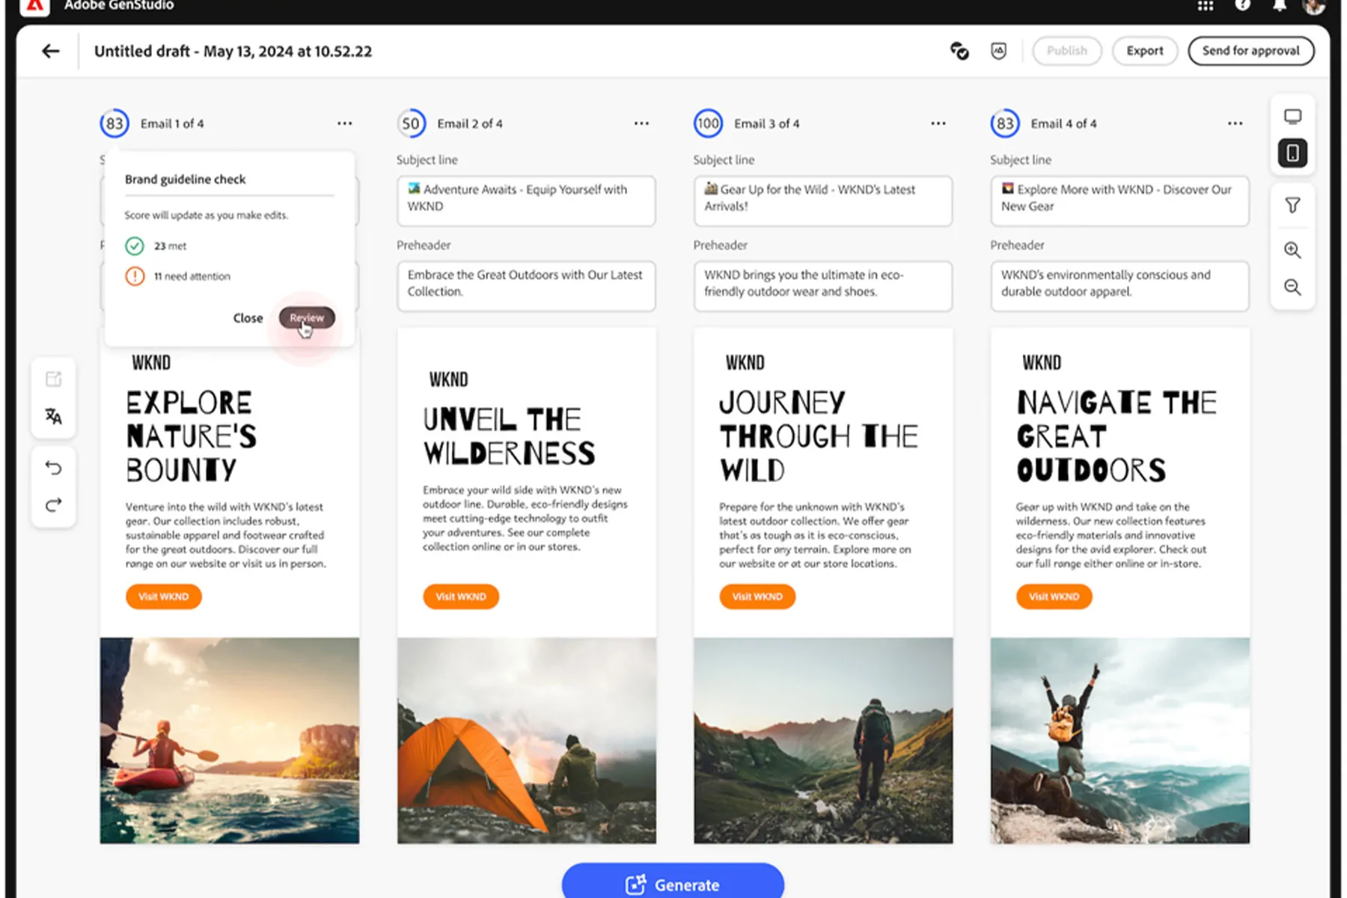1347x898 pixels.
Task: Click the Export button
Action: 1145,51
